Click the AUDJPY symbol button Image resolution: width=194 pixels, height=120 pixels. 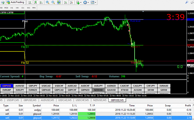point(98,86)
